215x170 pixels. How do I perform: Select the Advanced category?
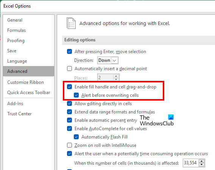[x=28, y=71]
